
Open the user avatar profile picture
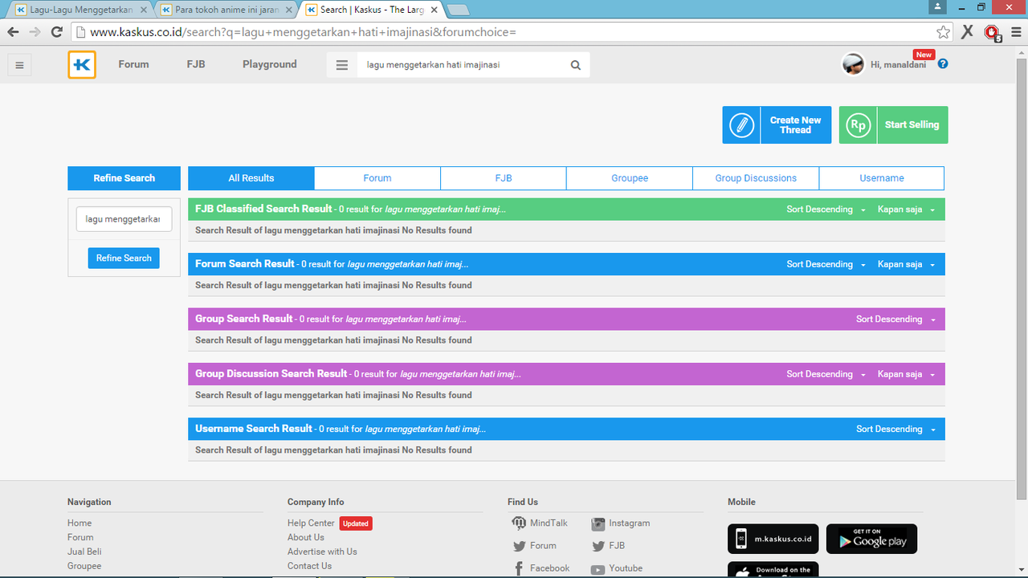point(853,64)
